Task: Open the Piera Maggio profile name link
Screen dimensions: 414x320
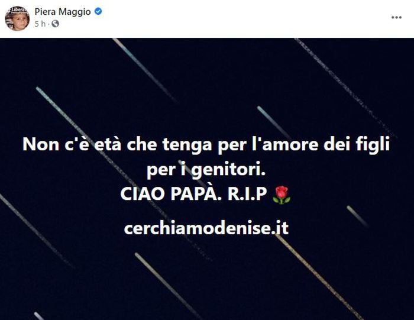Action: click(63, 12)
